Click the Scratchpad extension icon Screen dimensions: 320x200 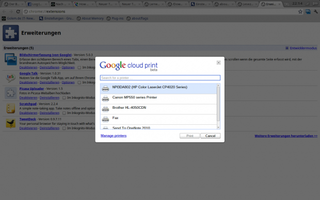coord(11,108)
